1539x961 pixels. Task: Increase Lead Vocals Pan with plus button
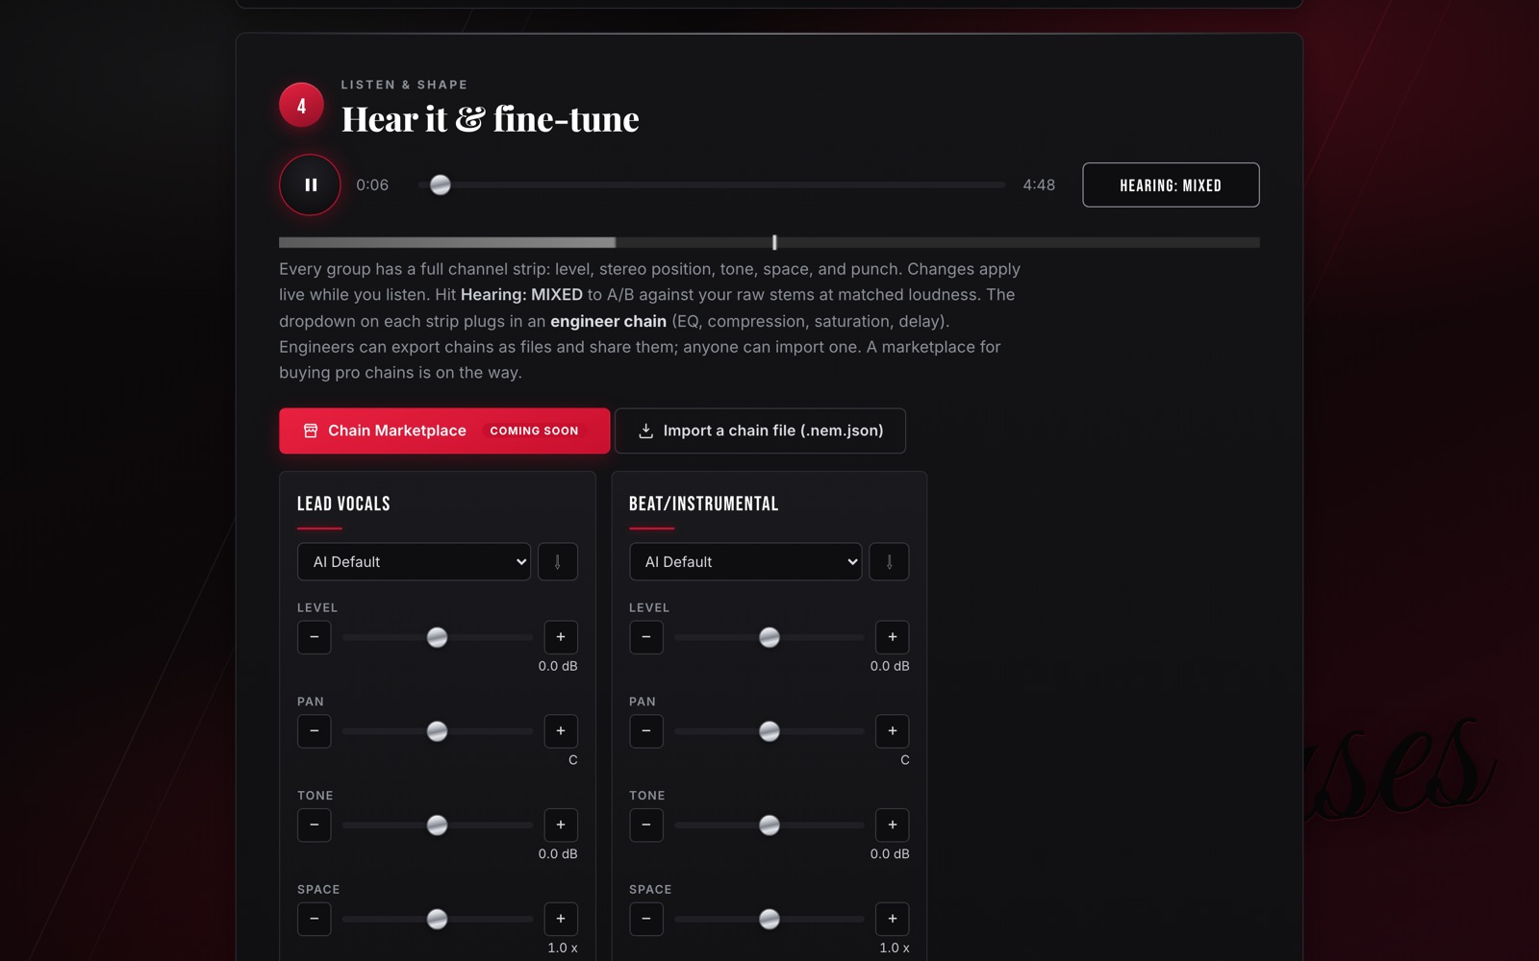(561, 731)
